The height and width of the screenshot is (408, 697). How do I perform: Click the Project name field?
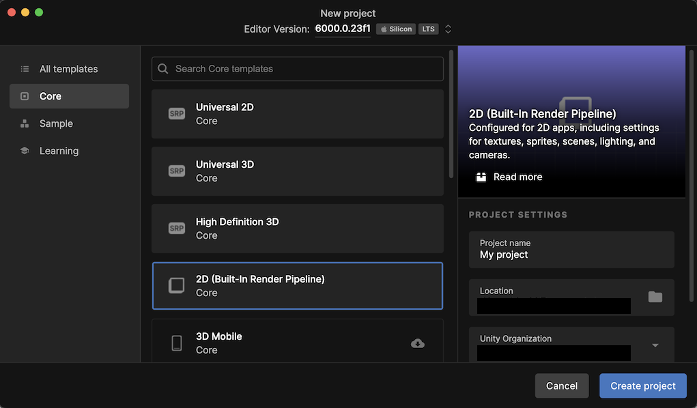(x=571, y=250)
